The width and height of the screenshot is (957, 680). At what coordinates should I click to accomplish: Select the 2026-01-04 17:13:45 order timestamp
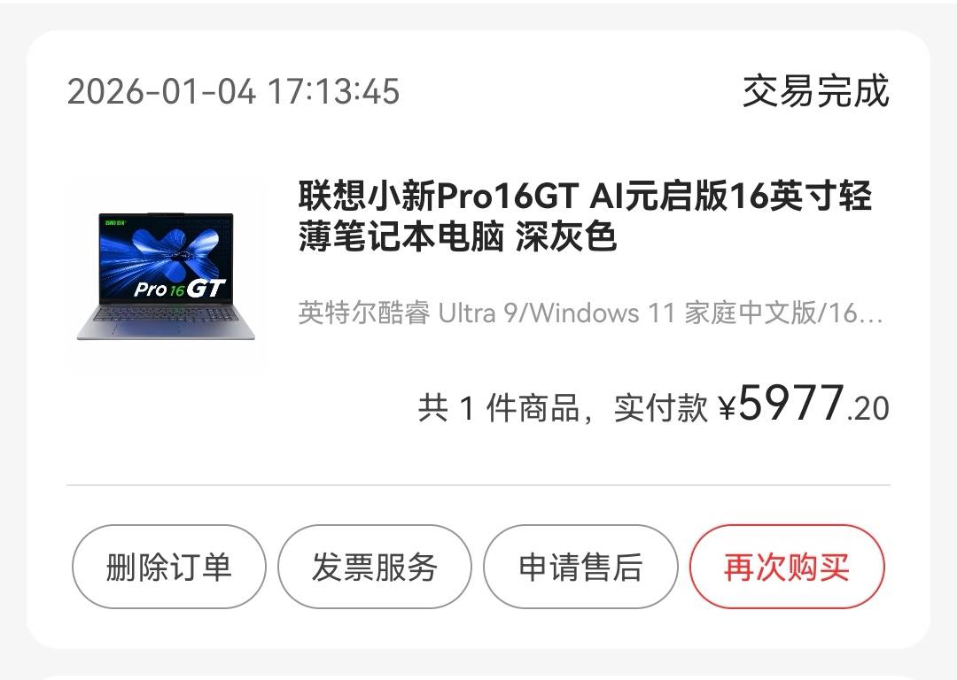point(233,91)
